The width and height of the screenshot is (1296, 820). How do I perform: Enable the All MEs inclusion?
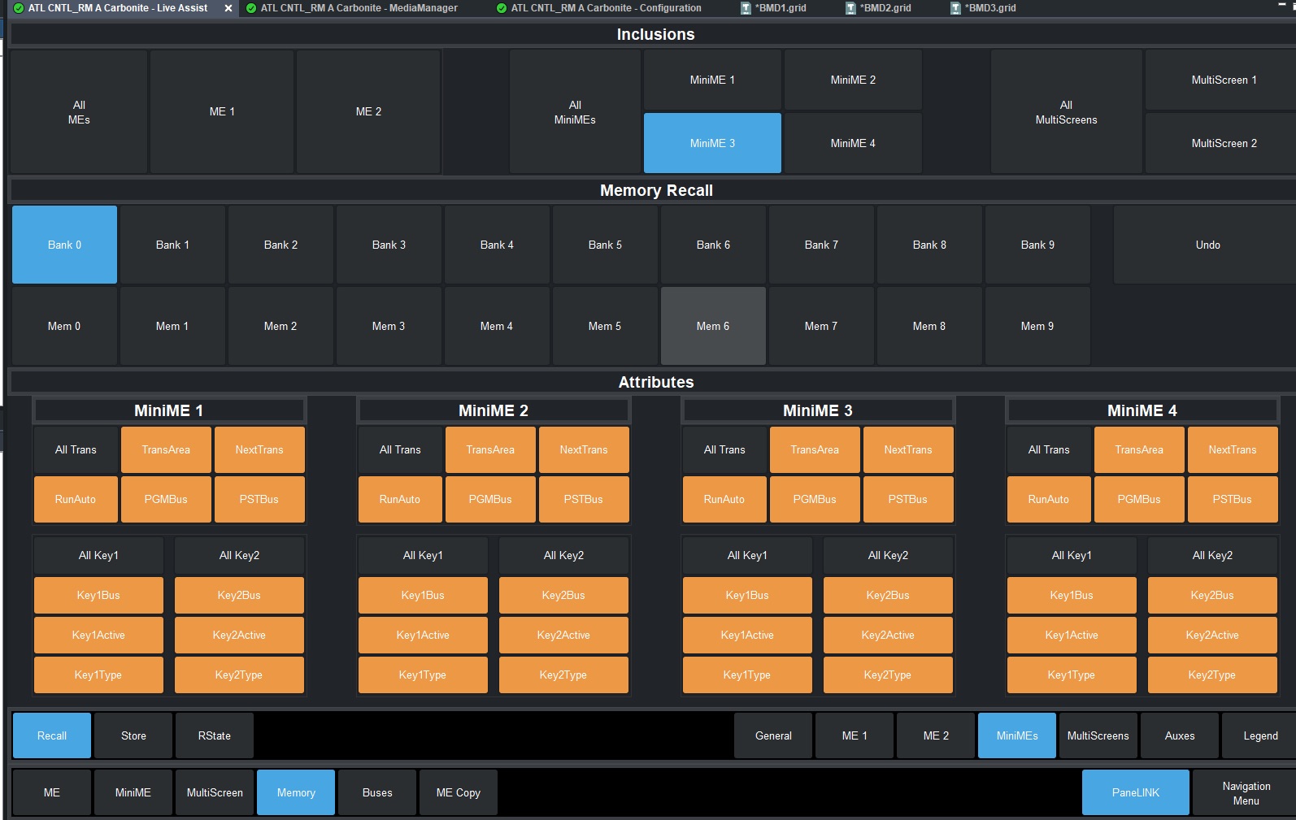[x=79, y=112]
